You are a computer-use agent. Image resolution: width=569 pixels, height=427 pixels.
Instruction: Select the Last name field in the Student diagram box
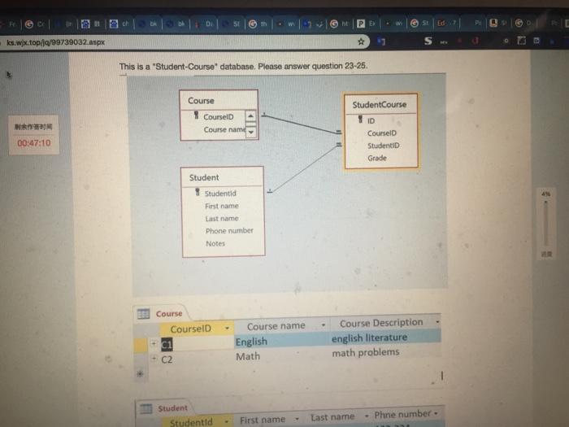[222, 218]
